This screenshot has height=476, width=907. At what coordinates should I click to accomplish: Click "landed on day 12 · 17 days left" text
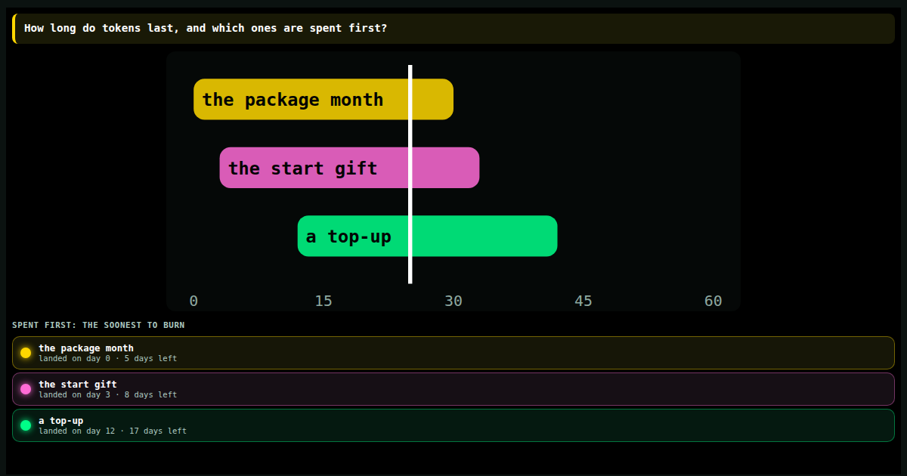(113, 431)
